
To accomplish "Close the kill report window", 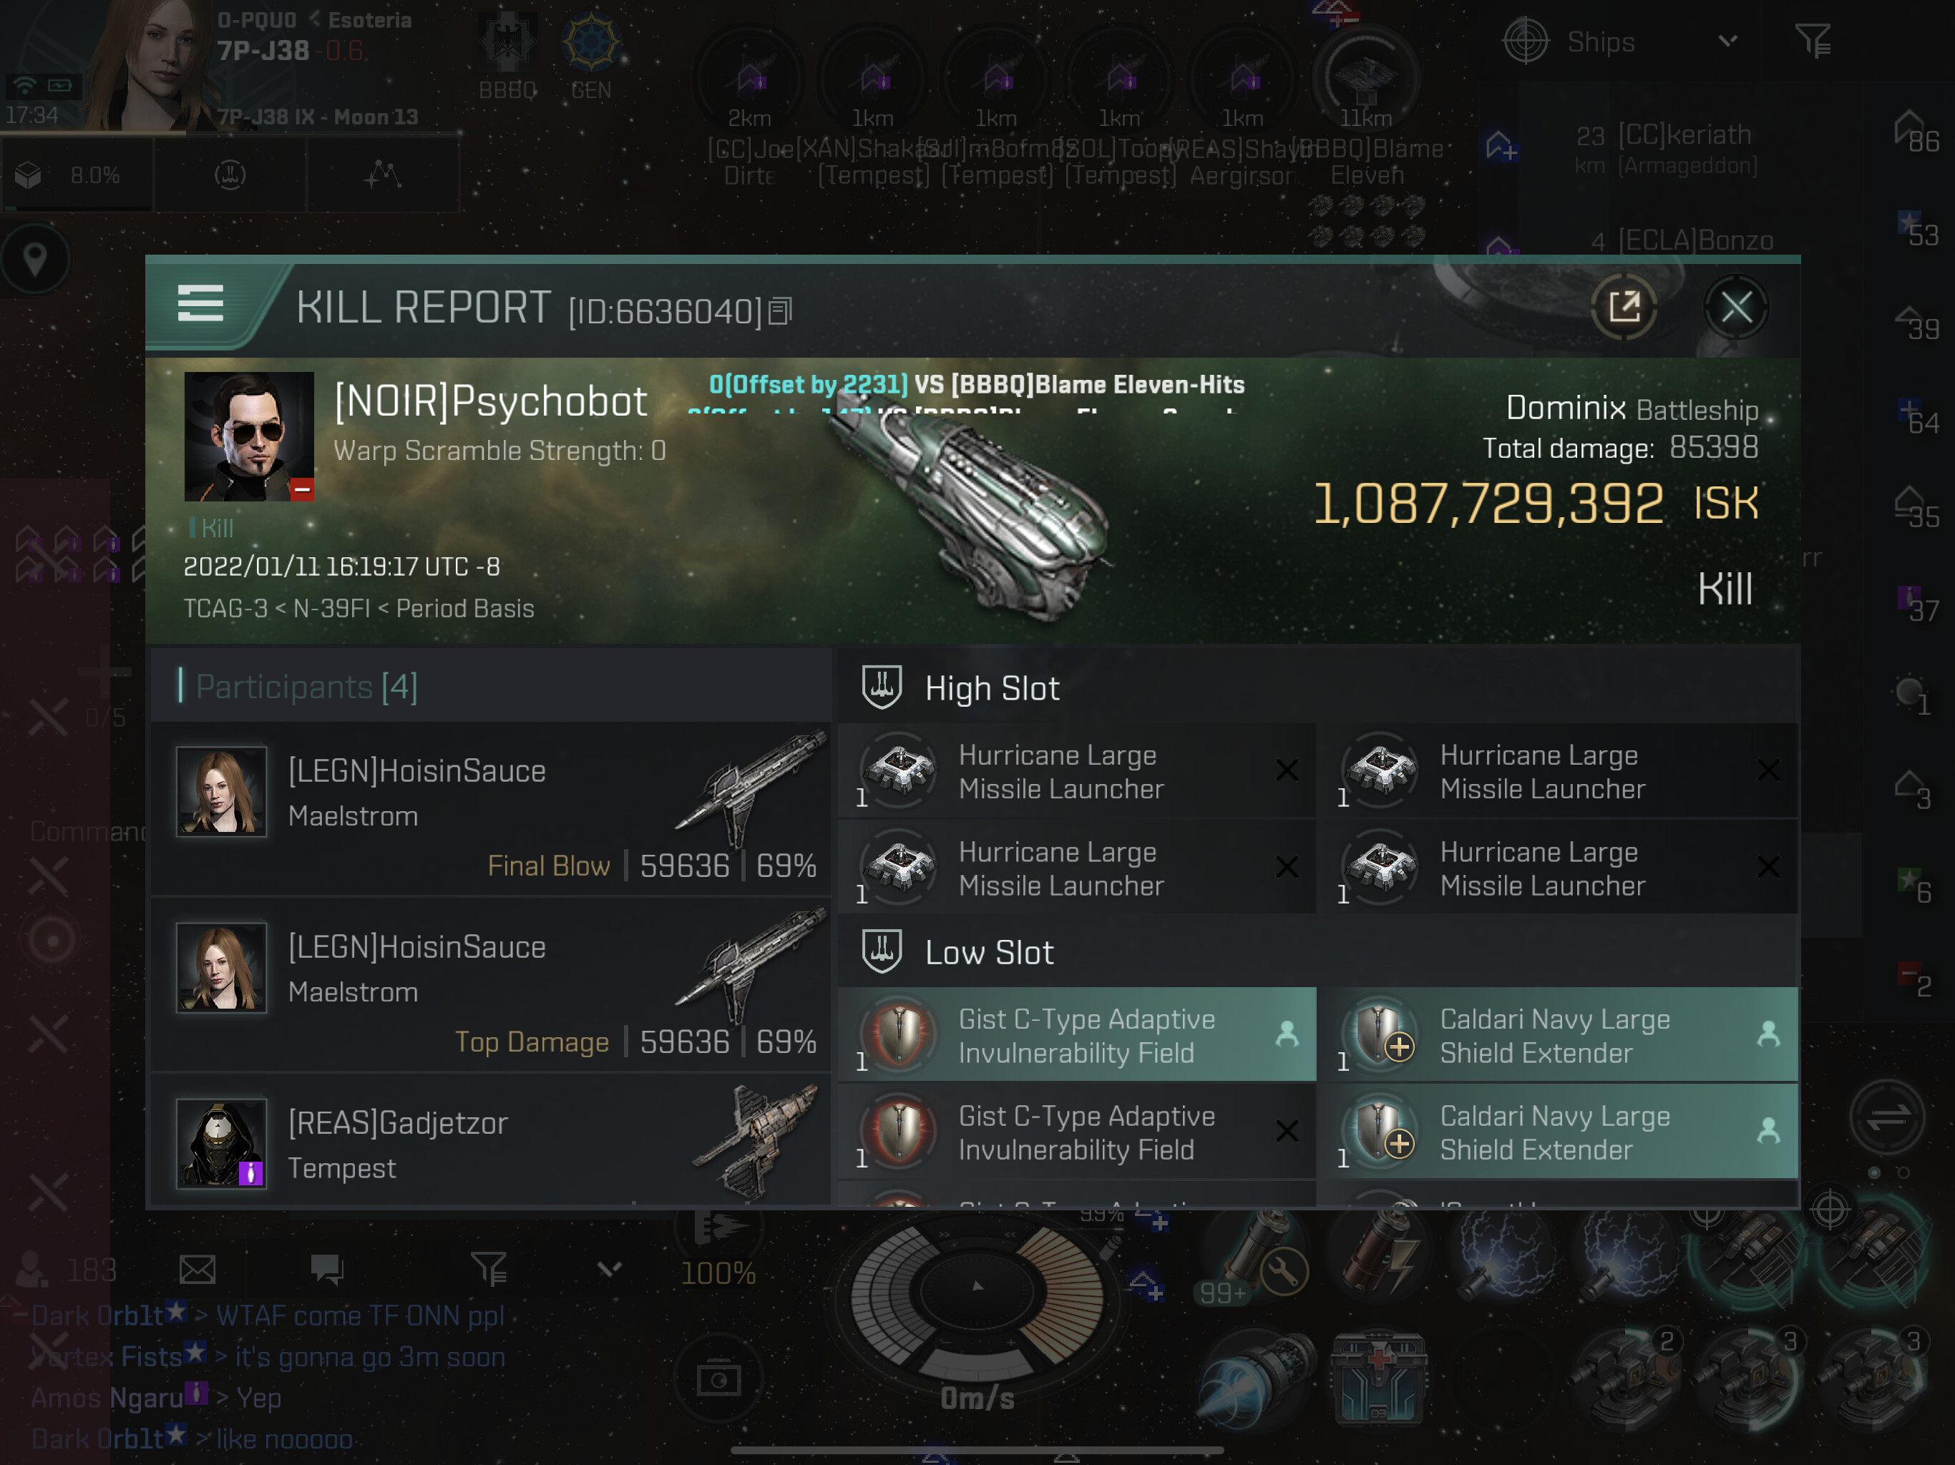I will tap(1736, 308).
